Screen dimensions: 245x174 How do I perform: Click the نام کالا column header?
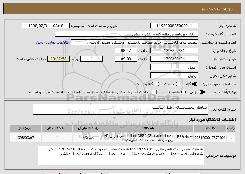(x=149, y=128)
